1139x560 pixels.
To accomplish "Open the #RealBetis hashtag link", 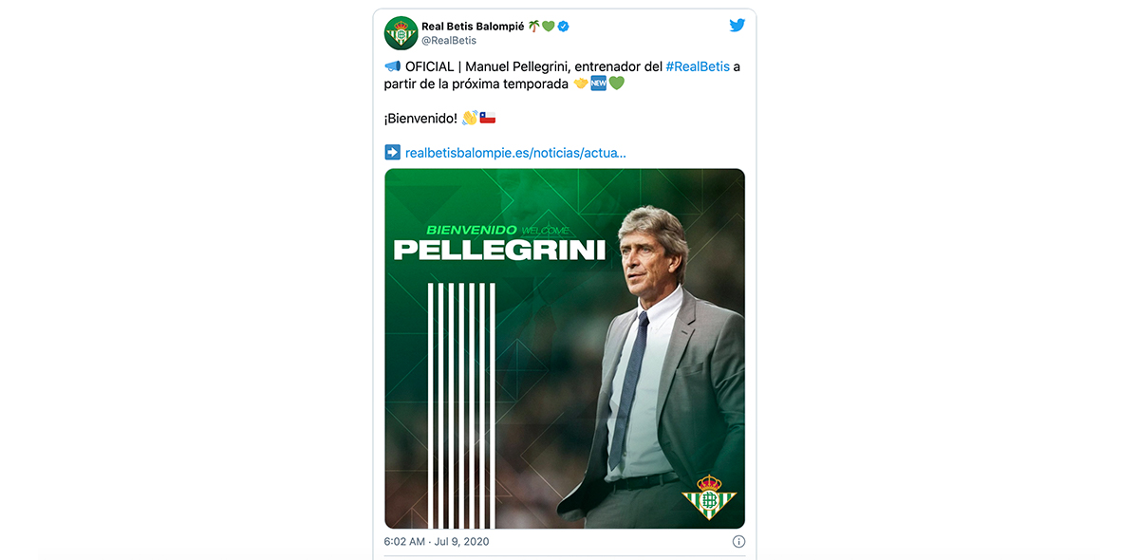I will 698,66.
